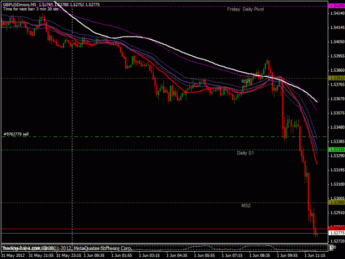This screenshot has height=259, width=345.
Task: Select the green 1.53330 Daily S1 price tag
Action: point(337,150)
